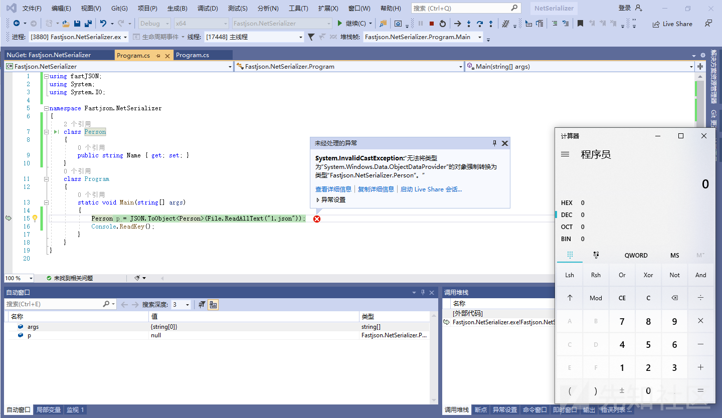Select the args row in Autos window
The width and height of the screenshot is (722, 418).
coord(218,327)
